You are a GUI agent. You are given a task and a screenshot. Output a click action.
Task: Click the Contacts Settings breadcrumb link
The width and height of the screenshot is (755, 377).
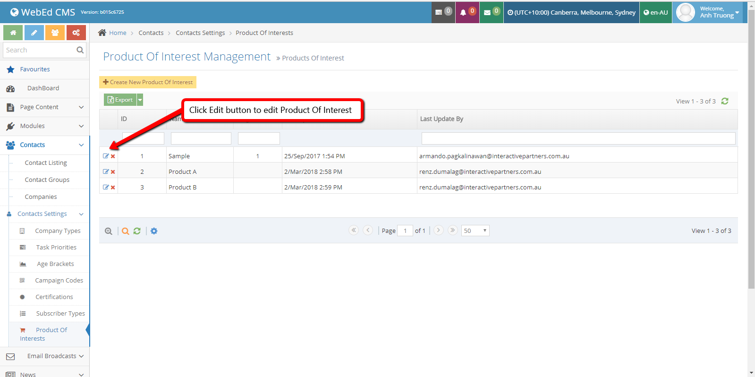[x=200, y=33]
